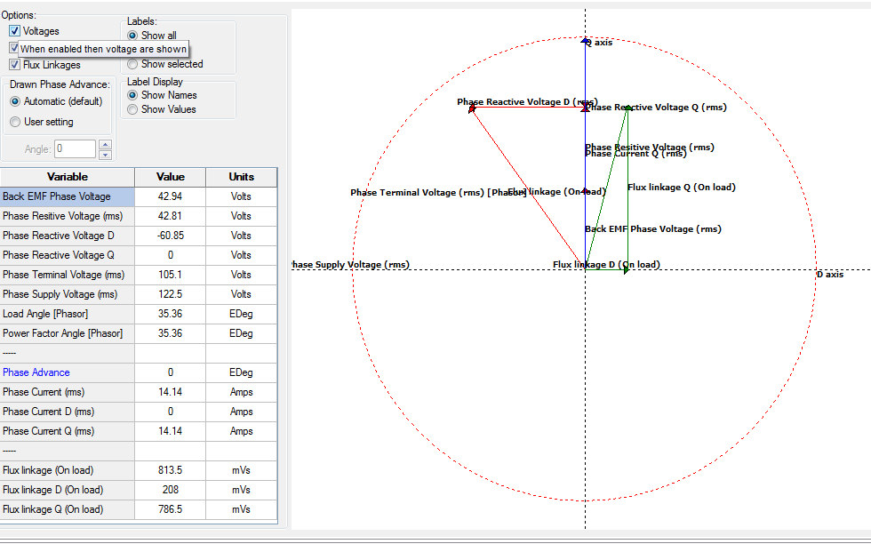The width and height of the screenshot is (871, 544).
Task: Select Show Names label display
Action: click(x=132, y=95)
